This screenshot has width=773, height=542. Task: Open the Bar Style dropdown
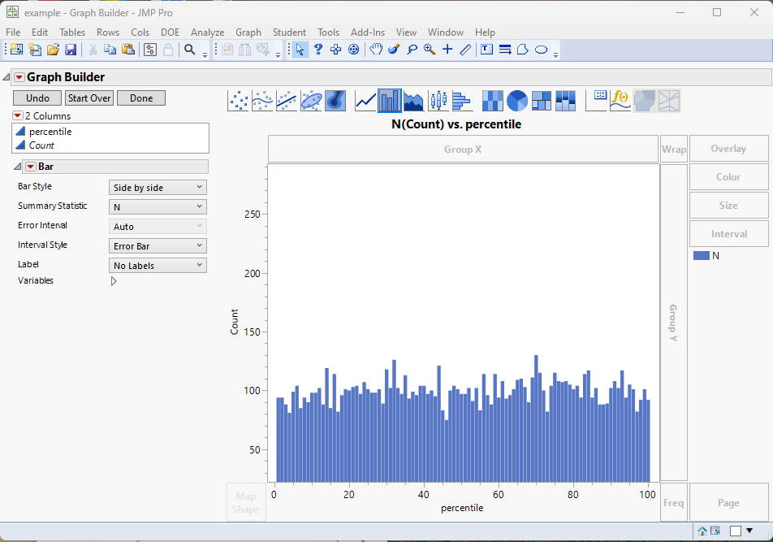click(x=158, y=187)
